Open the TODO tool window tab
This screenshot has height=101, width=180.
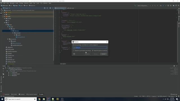14,94
